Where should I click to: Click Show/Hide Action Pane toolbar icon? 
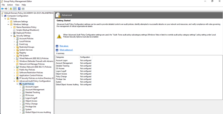pos(23,9)
